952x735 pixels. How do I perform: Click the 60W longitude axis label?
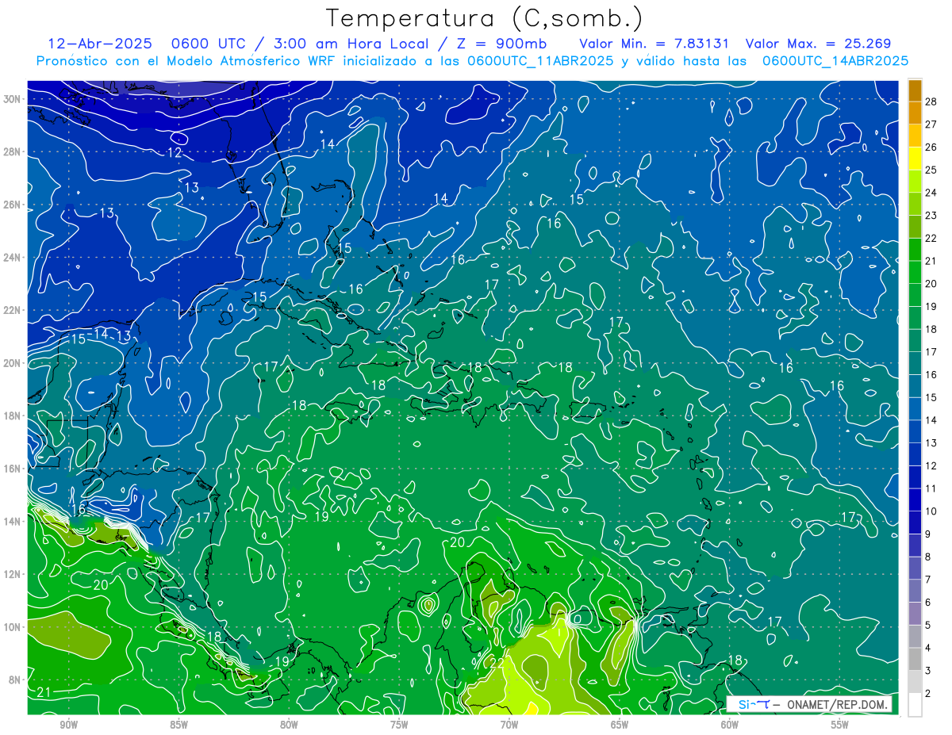[x=730, y=725]
